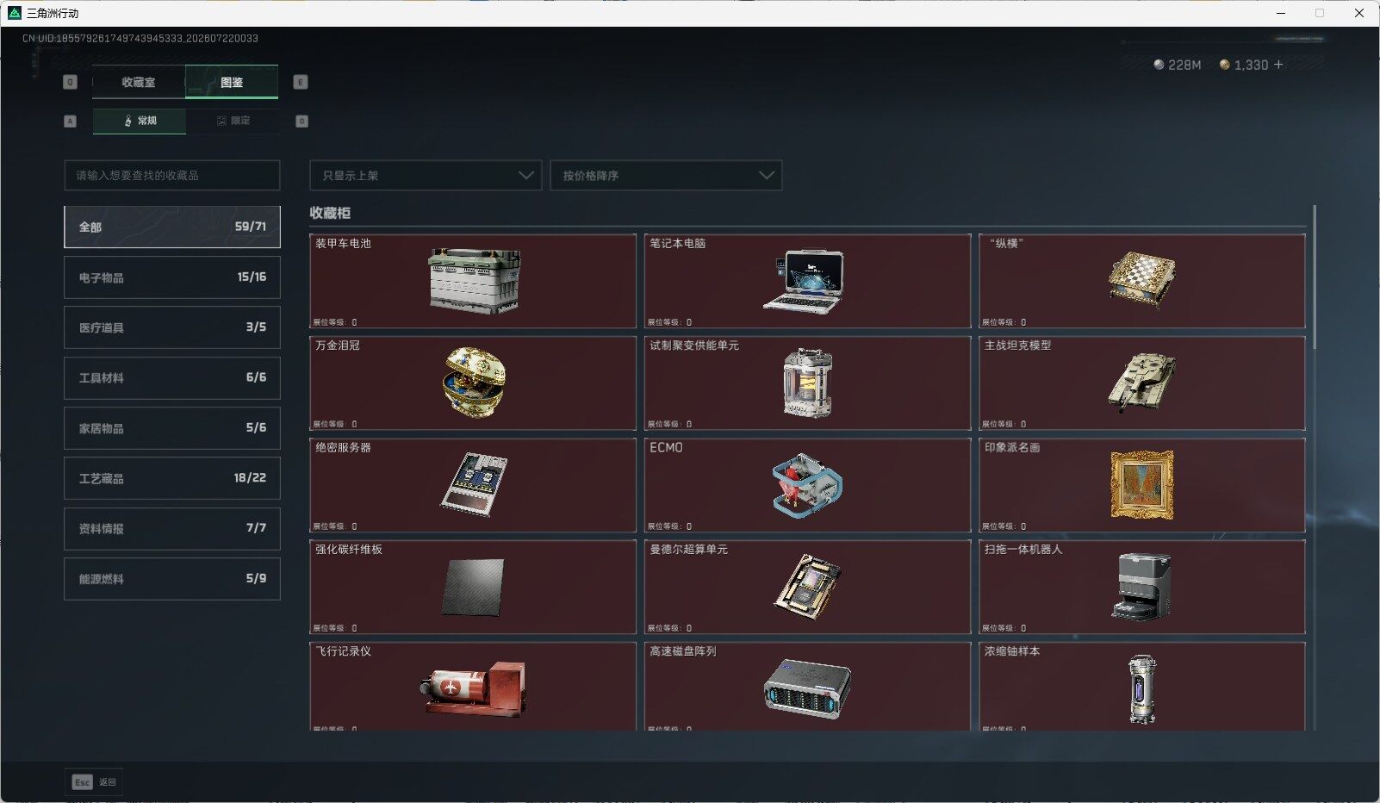1380x803 pixels.
Task: Add currency with the plus icon
Action: (x=1278, y=65)
